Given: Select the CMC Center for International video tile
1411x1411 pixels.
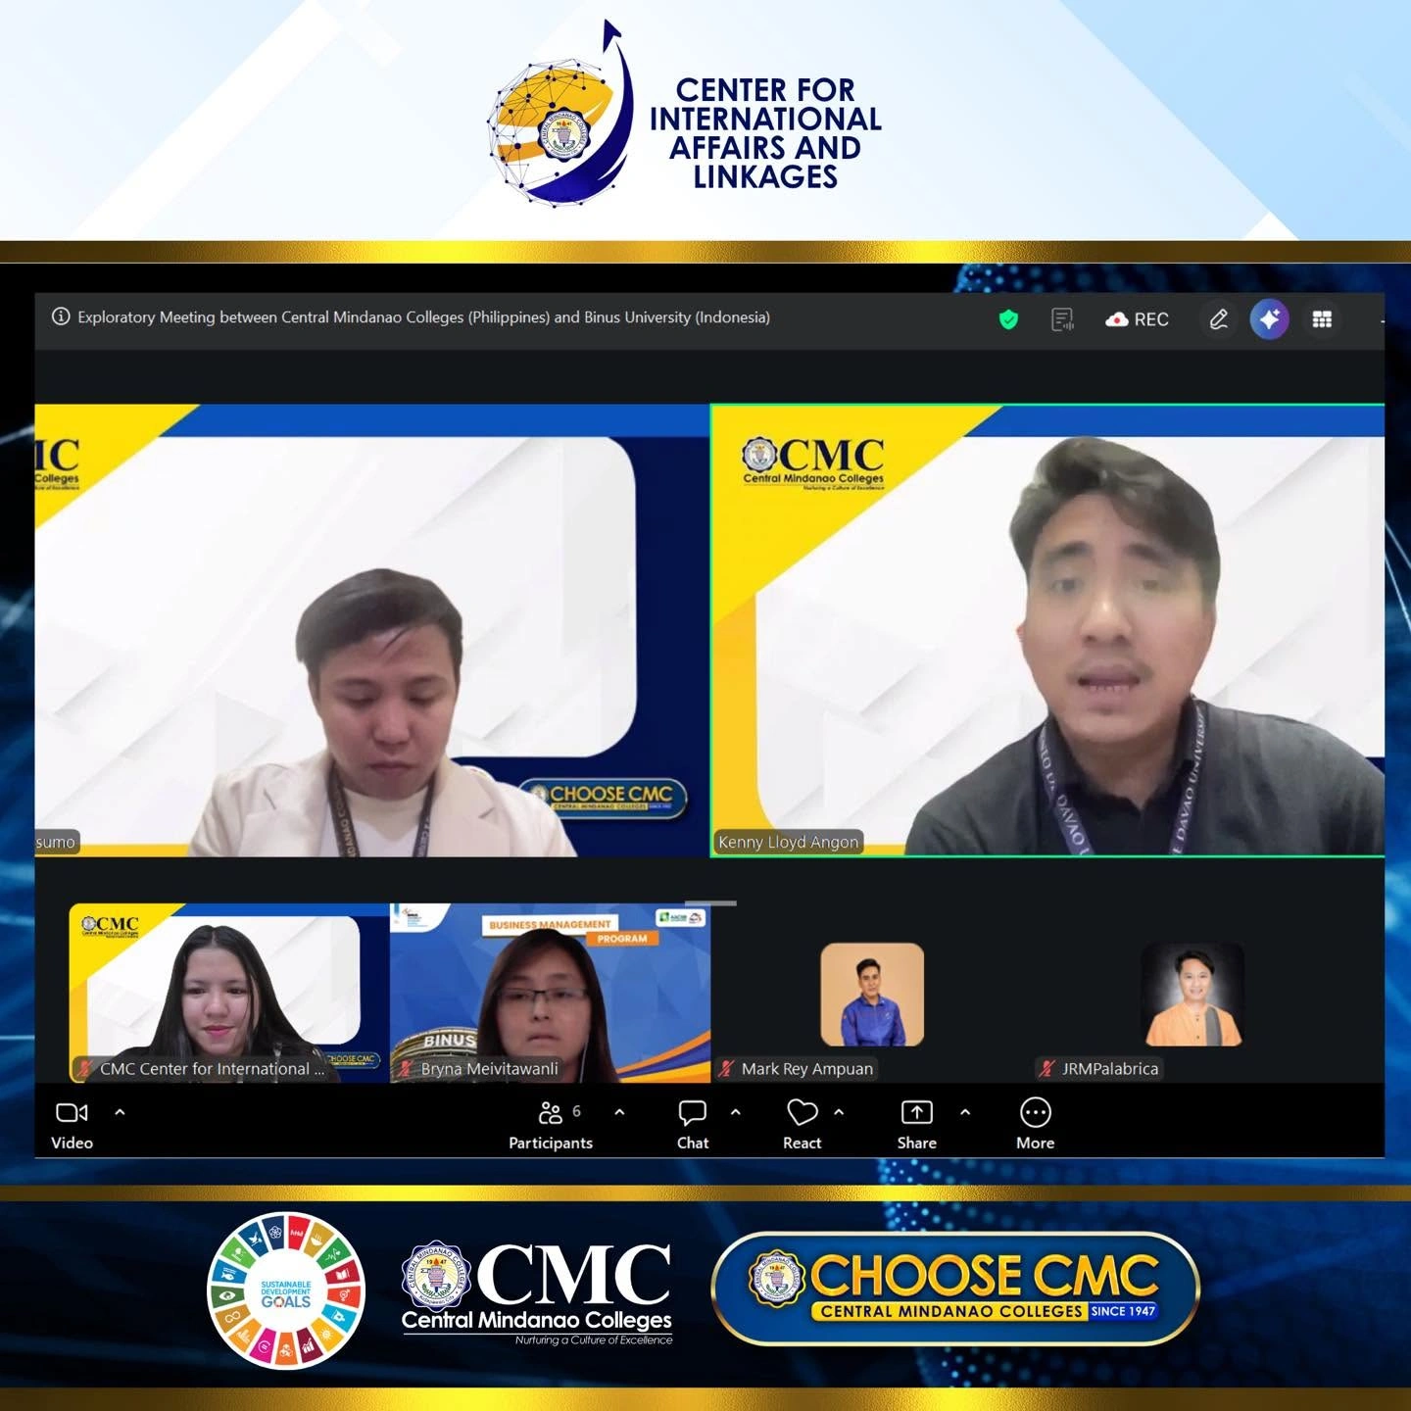Looking at the screenshot, I should tap(229, 993).
